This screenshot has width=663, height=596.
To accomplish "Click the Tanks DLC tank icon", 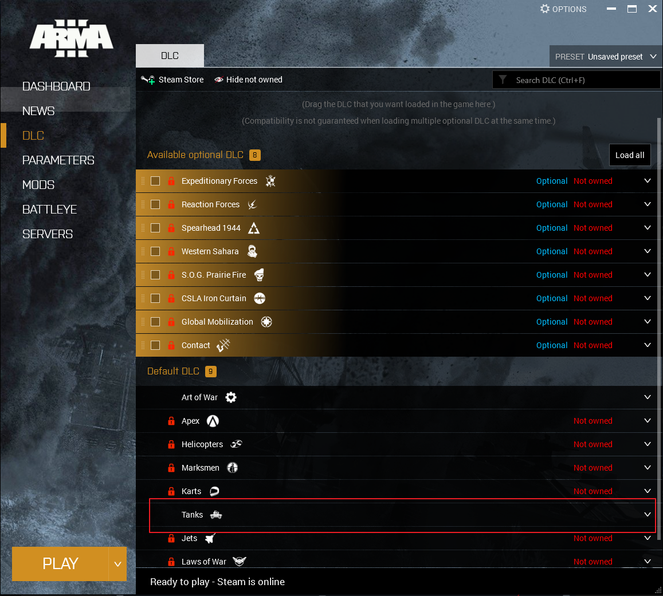I will (x=216, y=515).
